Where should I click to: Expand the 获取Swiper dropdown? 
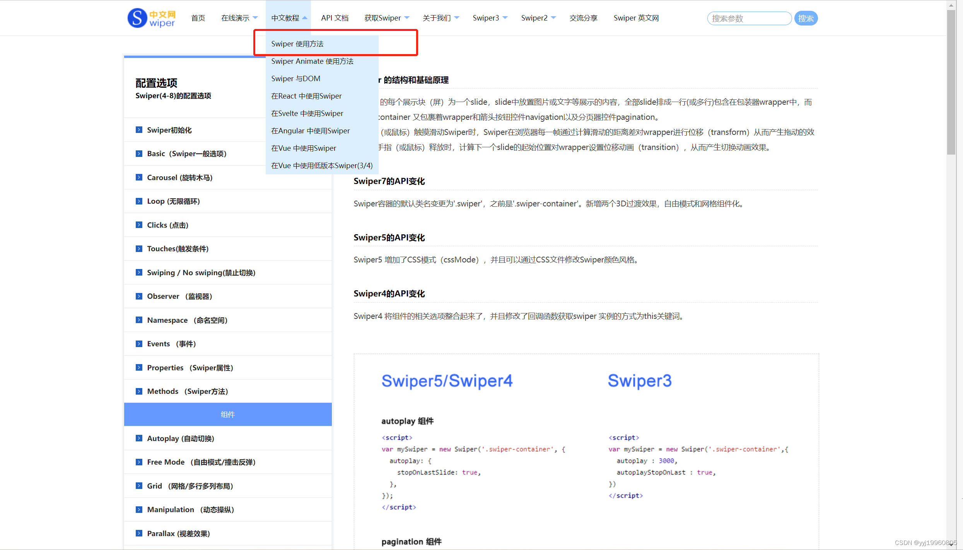(x=386, y=18)
